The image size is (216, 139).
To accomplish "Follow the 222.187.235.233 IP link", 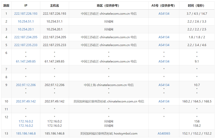I will tap(26, 45).
